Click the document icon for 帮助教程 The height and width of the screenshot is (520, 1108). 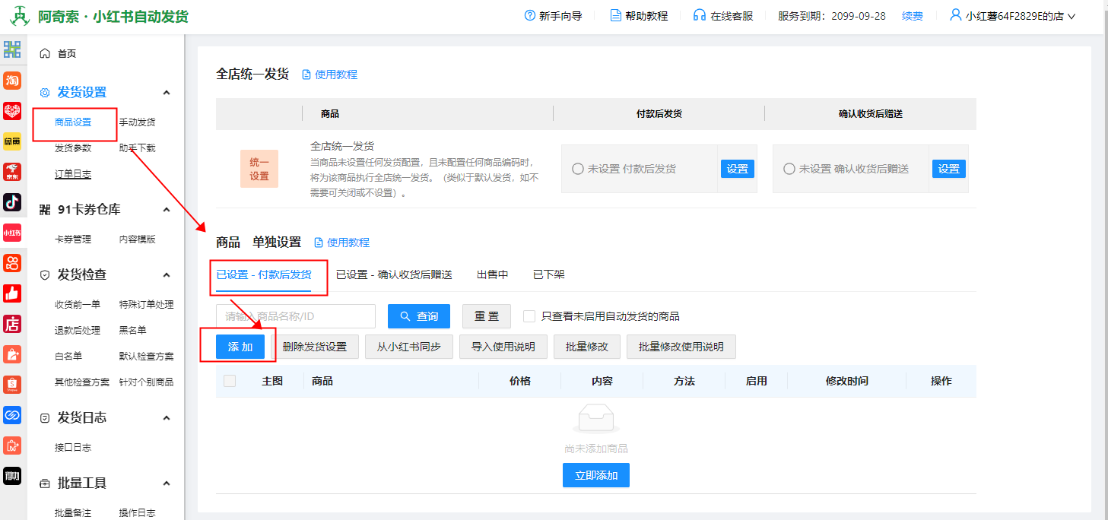(616, 15)
